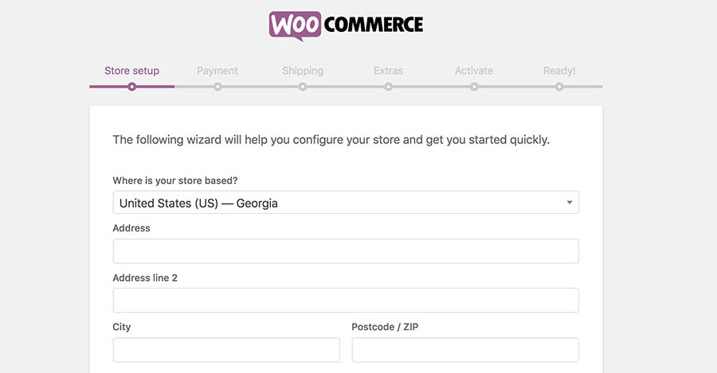Jump to the Activate step label
The image size is (717, 373).
pyautogui.click(x=474, y=71)
